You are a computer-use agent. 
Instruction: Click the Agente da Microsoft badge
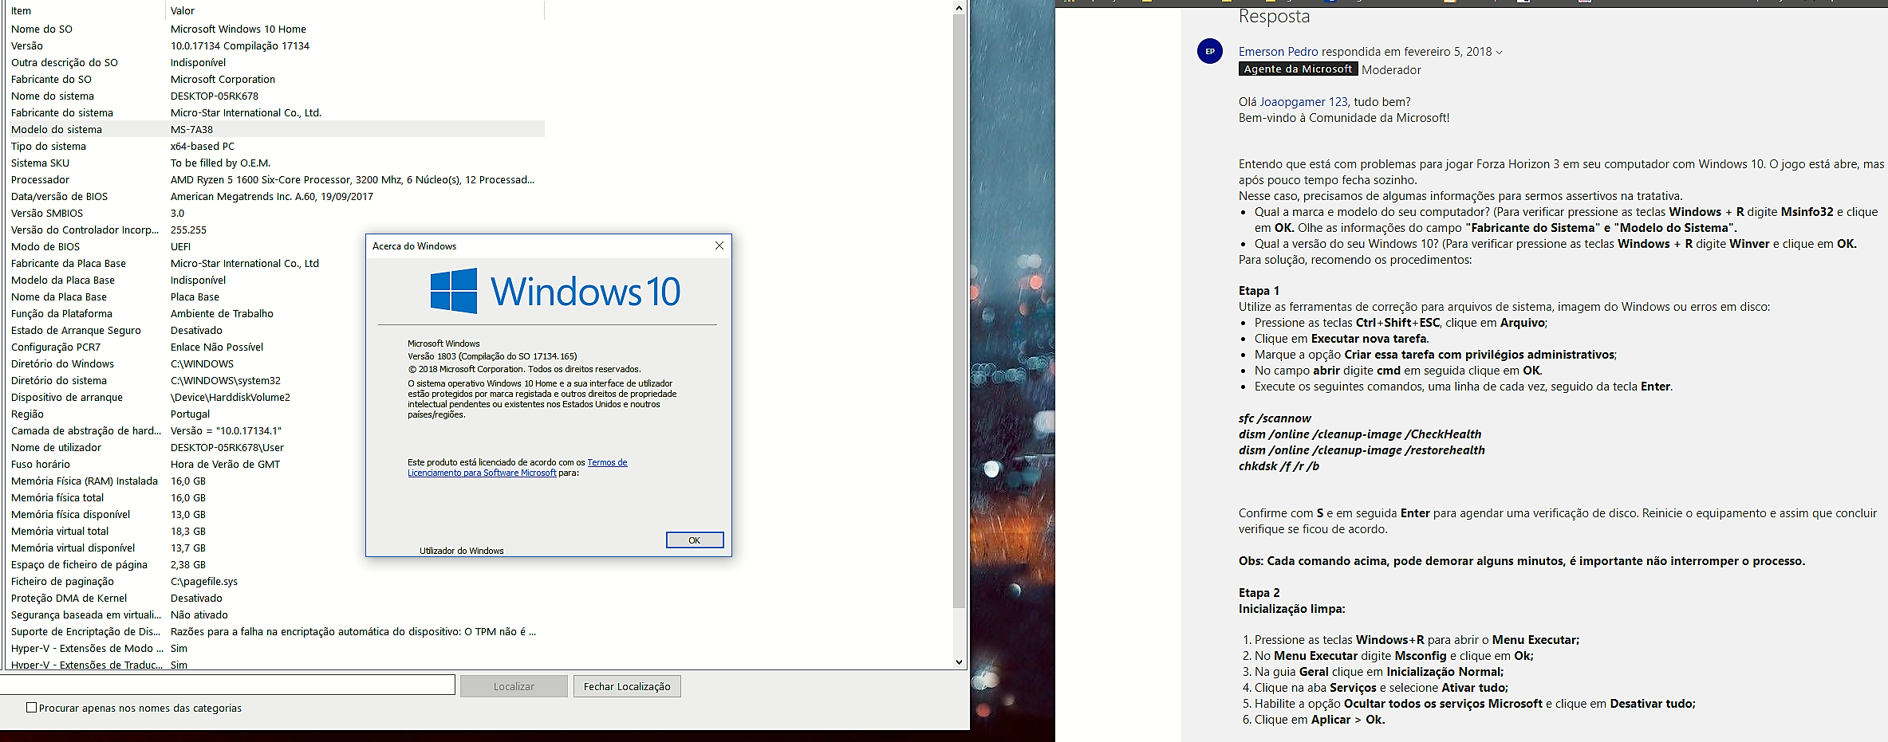[1298, 69]
